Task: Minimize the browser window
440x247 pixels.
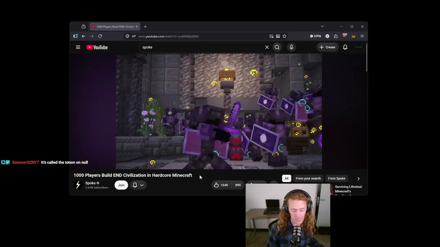Action: [x=341, y=26]
